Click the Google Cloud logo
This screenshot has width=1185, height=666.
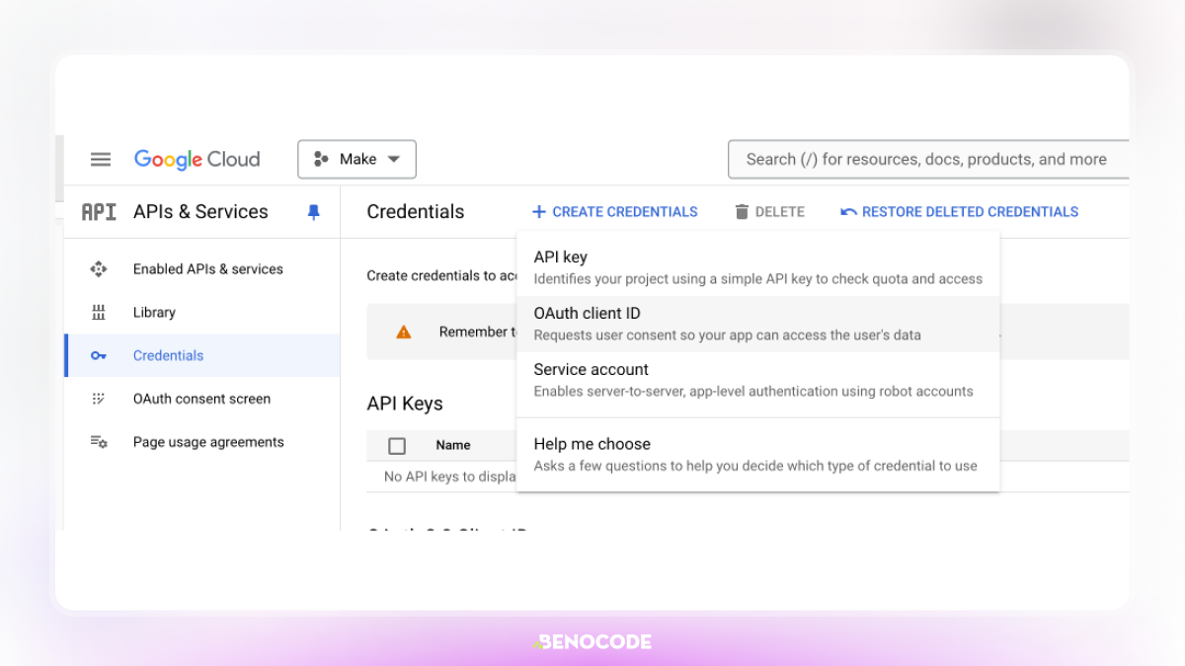(197, 159)
